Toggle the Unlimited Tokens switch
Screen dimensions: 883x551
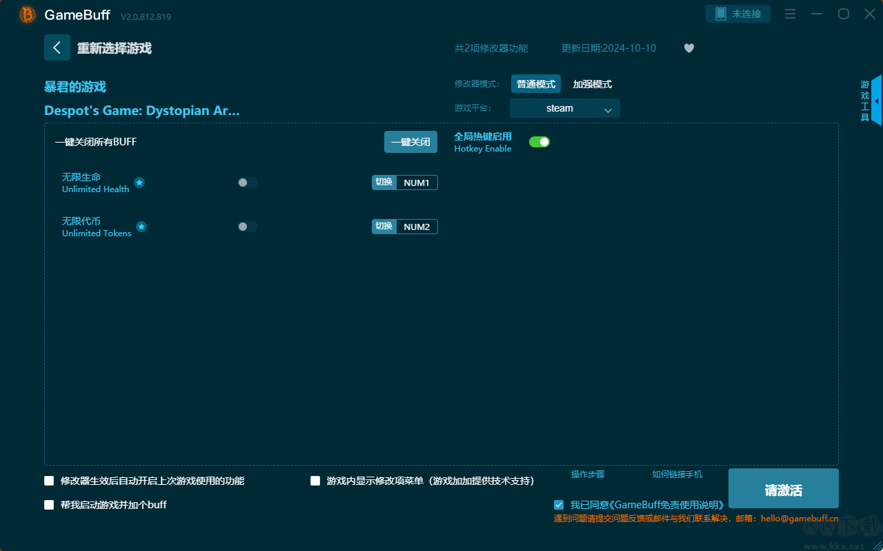coord(248,227)
